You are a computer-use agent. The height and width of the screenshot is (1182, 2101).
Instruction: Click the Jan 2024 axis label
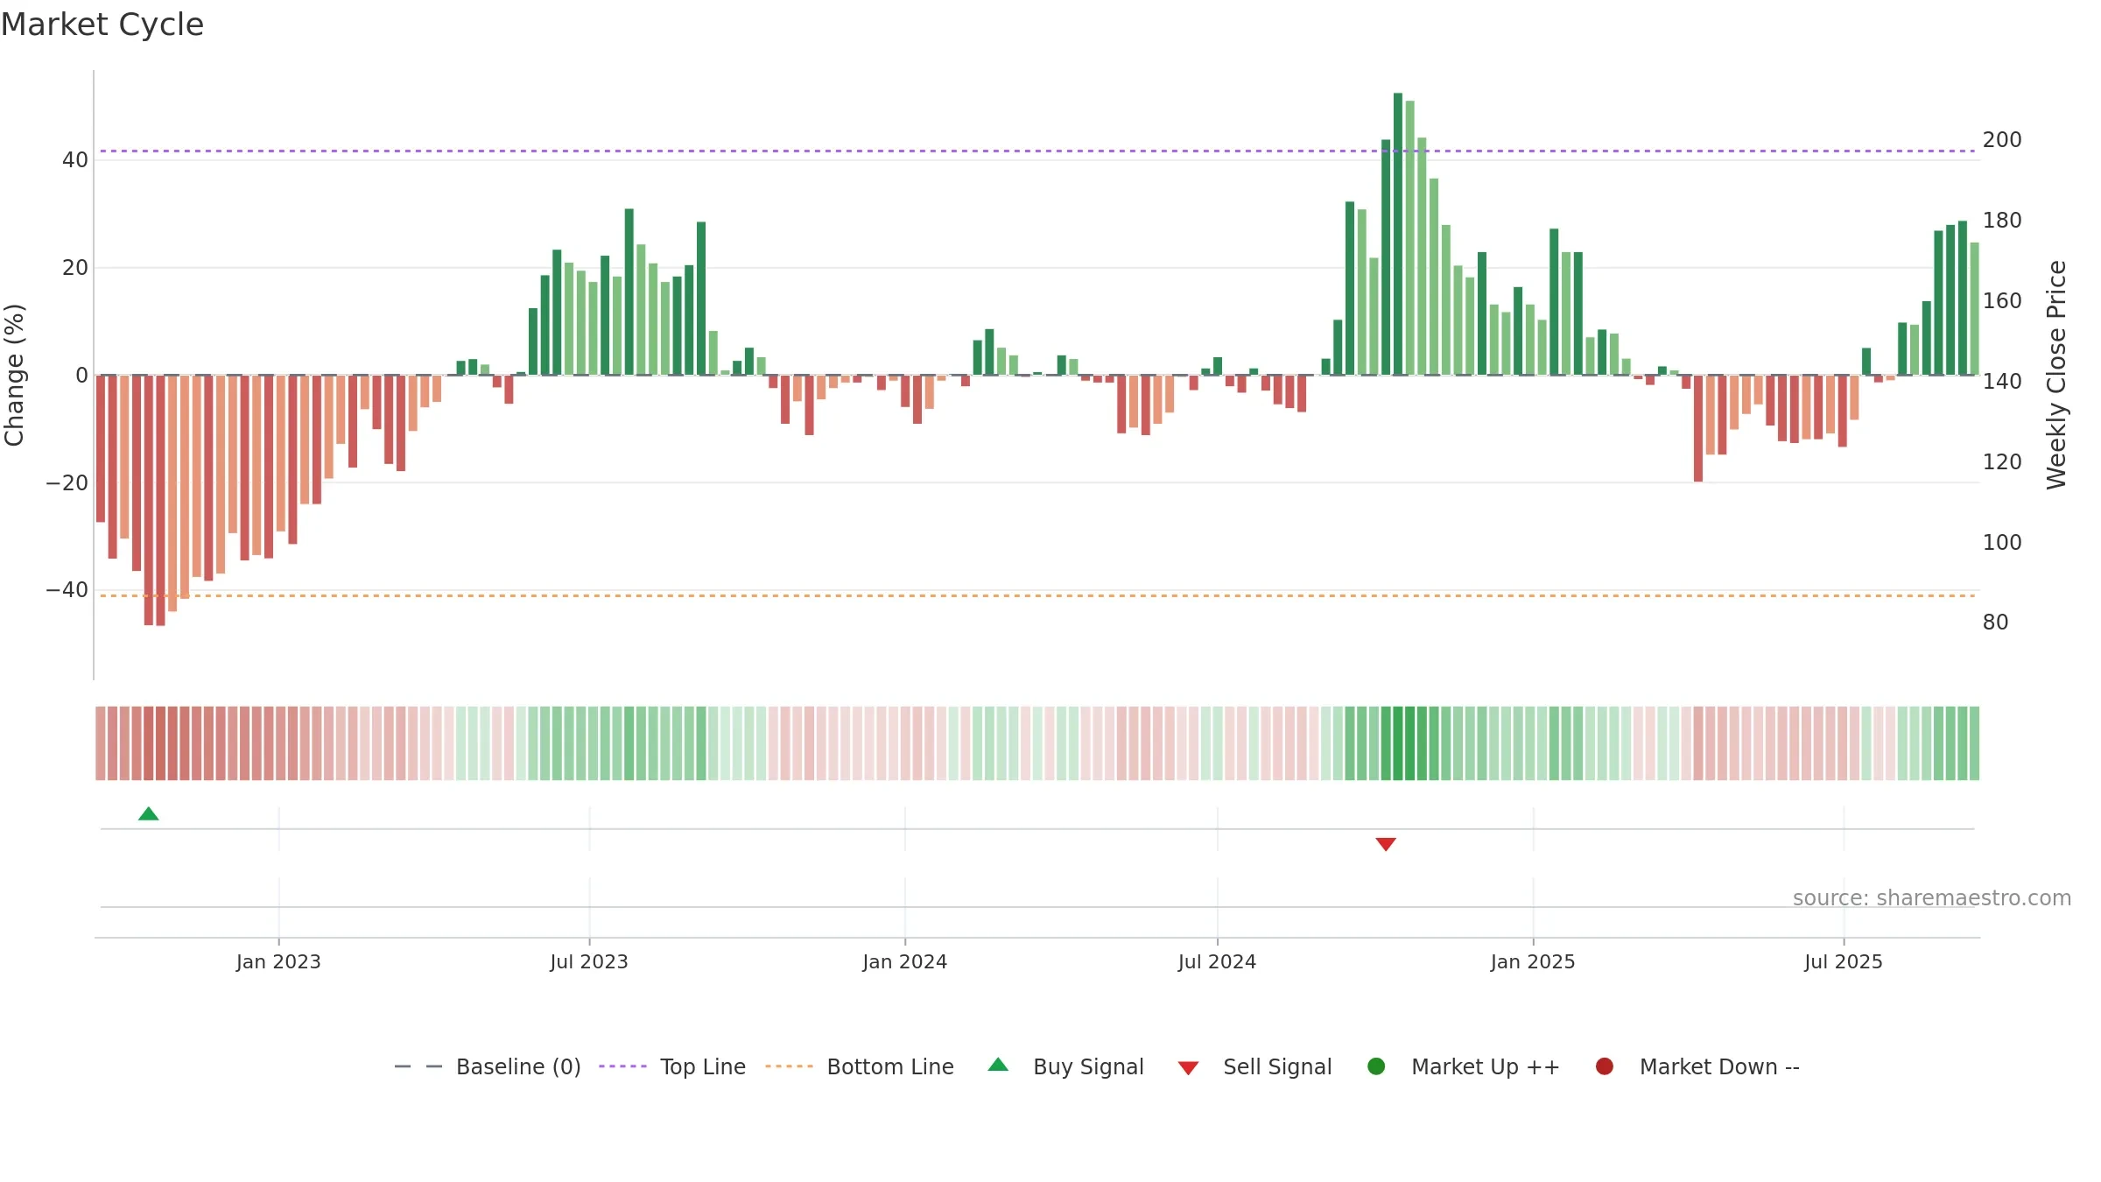(905, 962)
